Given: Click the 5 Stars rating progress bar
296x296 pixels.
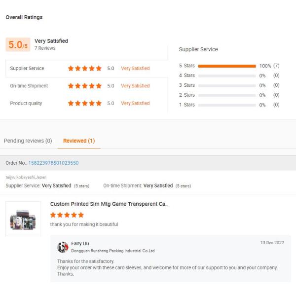Looking at the screenshot, I should pos(226,66).
